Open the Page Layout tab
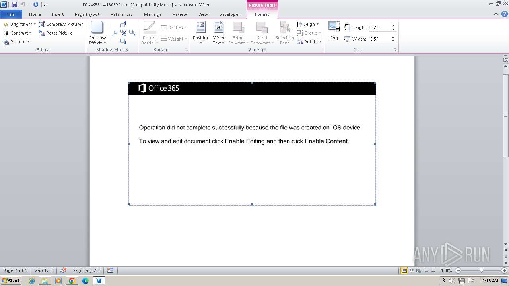Screen dimensions: 509x286 tap(87, 14)
